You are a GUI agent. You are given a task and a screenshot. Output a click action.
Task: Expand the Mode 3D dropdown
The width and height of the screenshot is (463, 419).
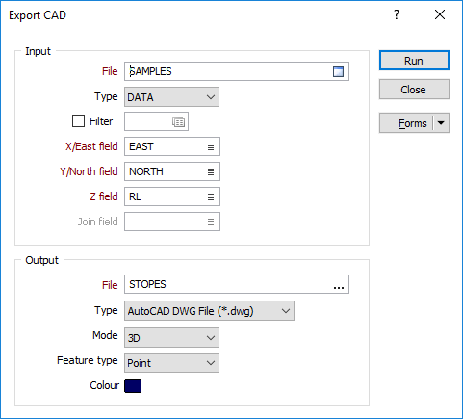click(171, 338)
